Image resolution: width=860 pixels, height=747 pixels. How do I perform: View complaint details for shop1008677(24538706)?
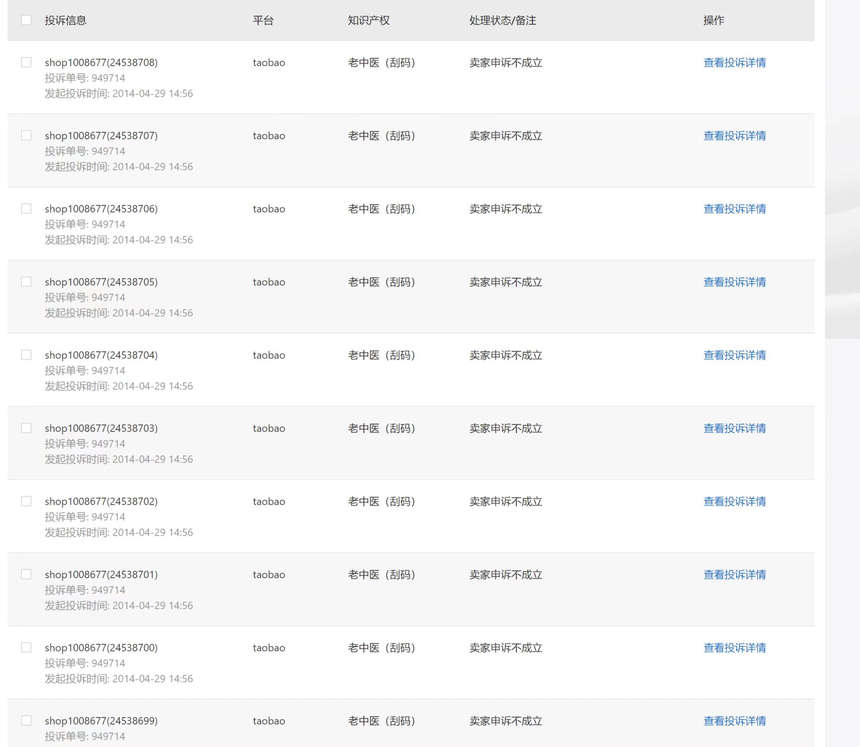coord(734,209)
